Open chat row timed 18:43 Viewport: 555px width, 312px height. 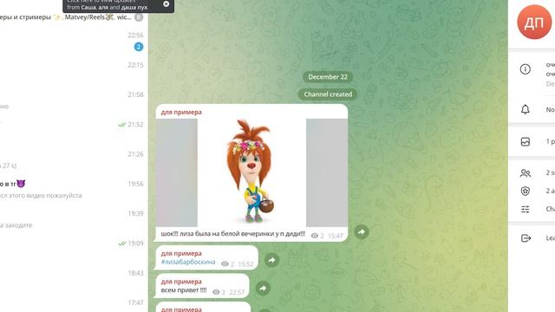click(x=73, y=278)
